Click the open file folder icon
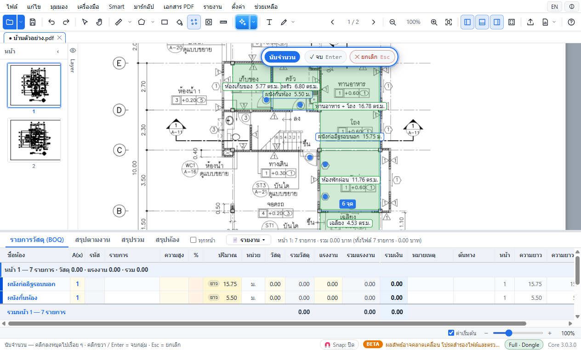The height and width of the screenshot is (350, 581). [x=10, y=22]
